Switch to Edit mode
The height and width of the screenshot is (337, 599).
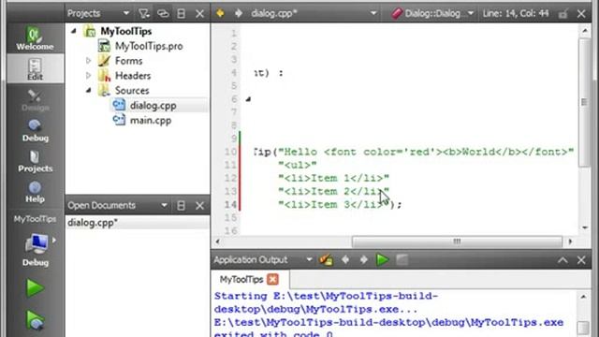tap(35, 68)
